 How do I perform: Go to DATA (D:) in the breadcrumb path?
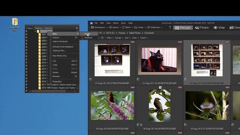click(110, 33)
